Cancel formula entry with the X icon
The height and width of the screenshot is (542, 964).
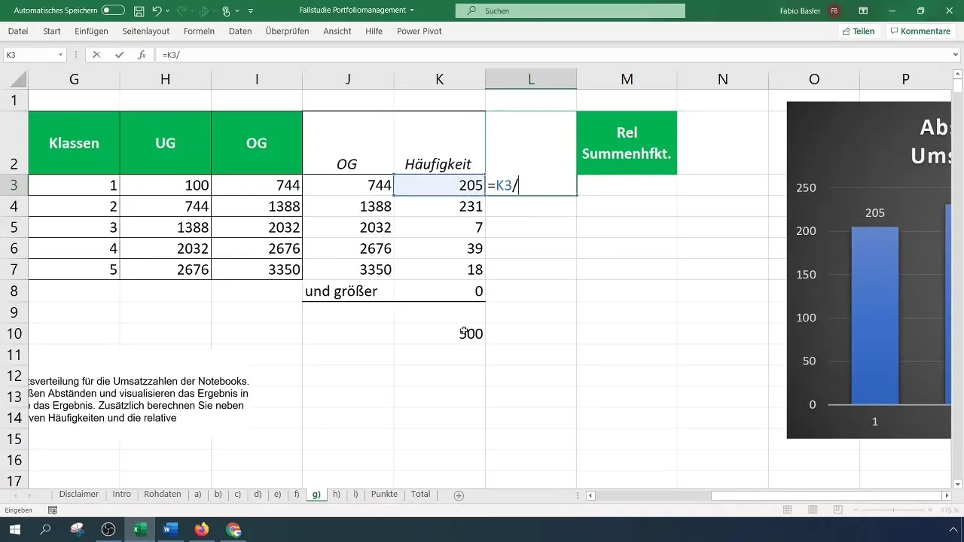tap(96, 55)
